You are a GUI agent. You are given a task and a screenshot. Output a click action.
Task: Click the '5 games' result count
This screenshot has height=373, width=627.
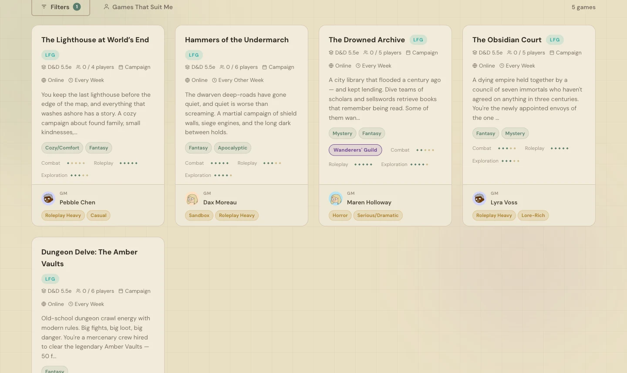pyautogui.click(x=583, y=7)
